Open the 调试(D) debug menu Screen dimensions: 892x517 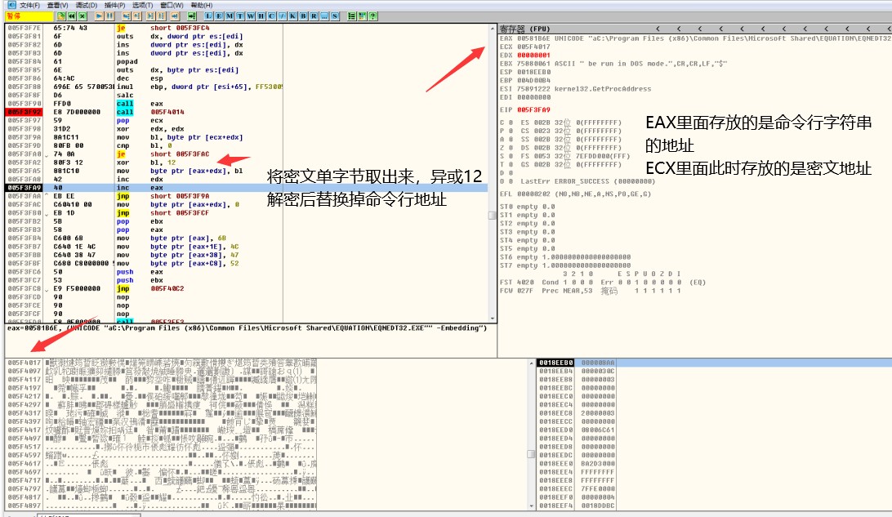tap(86, 5)
